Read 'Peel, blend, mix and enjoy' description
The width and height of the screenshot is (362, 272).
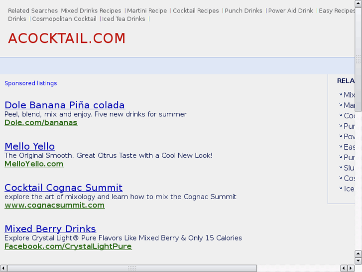[x=96, y=114]
